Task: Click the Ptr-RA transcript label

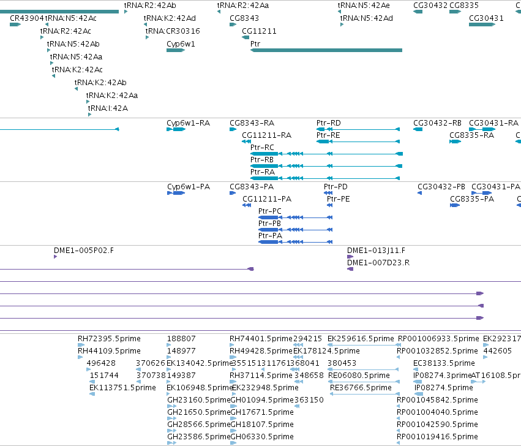Action: (263, 172)
